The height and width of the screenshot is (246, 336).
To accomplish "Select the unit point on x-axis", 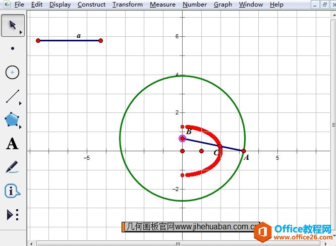I will (201, 151).
